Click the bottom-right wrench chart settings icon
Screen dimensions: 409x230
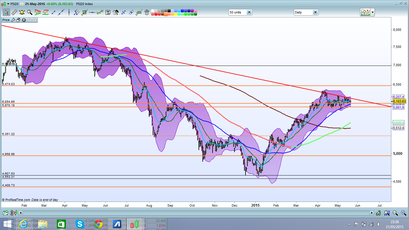click(379, 213)
